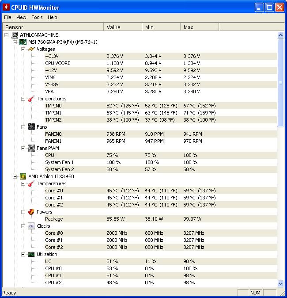
Task: Collapse the Fans group
Action: tap(23, 127)
